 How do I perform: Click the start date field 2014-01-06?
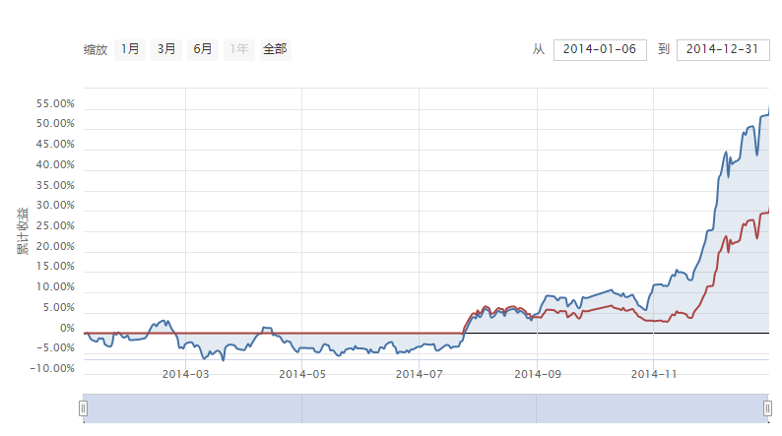(600, 50)
